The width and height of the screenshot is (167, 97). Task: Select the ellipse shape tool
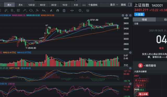[x=31, y=10]
